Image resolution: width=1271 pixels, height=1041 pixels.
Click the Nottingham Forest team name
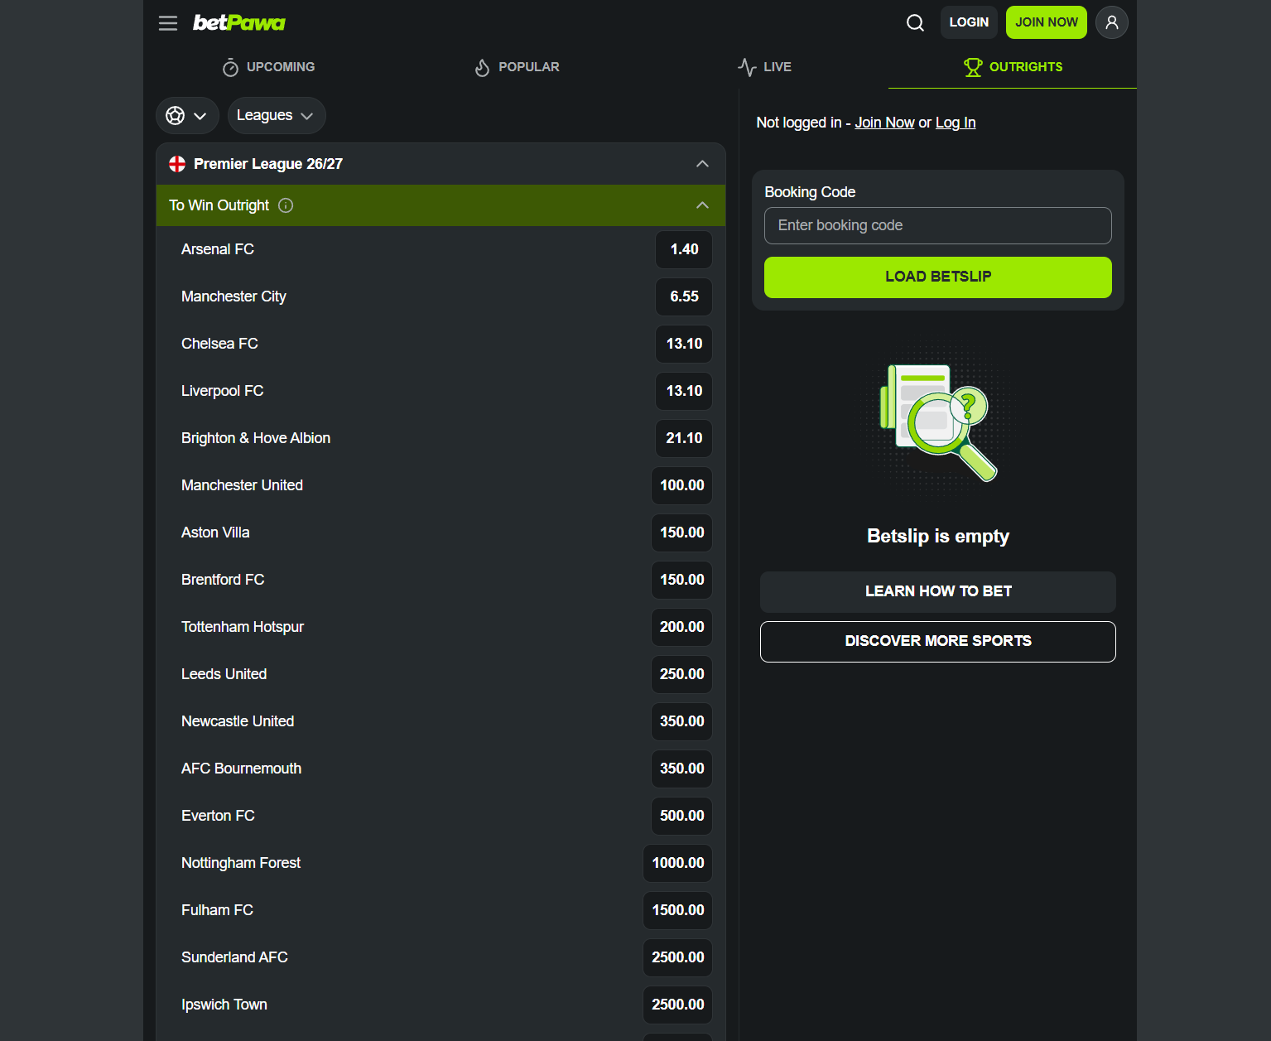[x=241, y=863]
